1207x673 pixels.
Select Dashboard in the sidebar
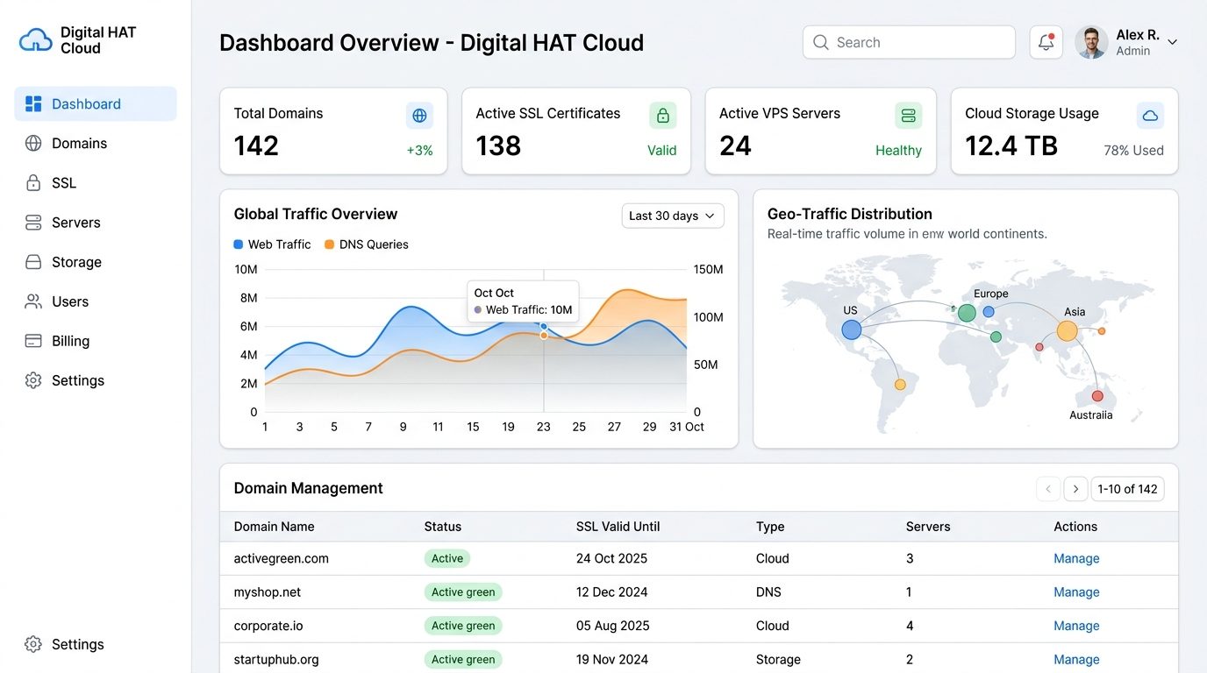coord(96,103)
